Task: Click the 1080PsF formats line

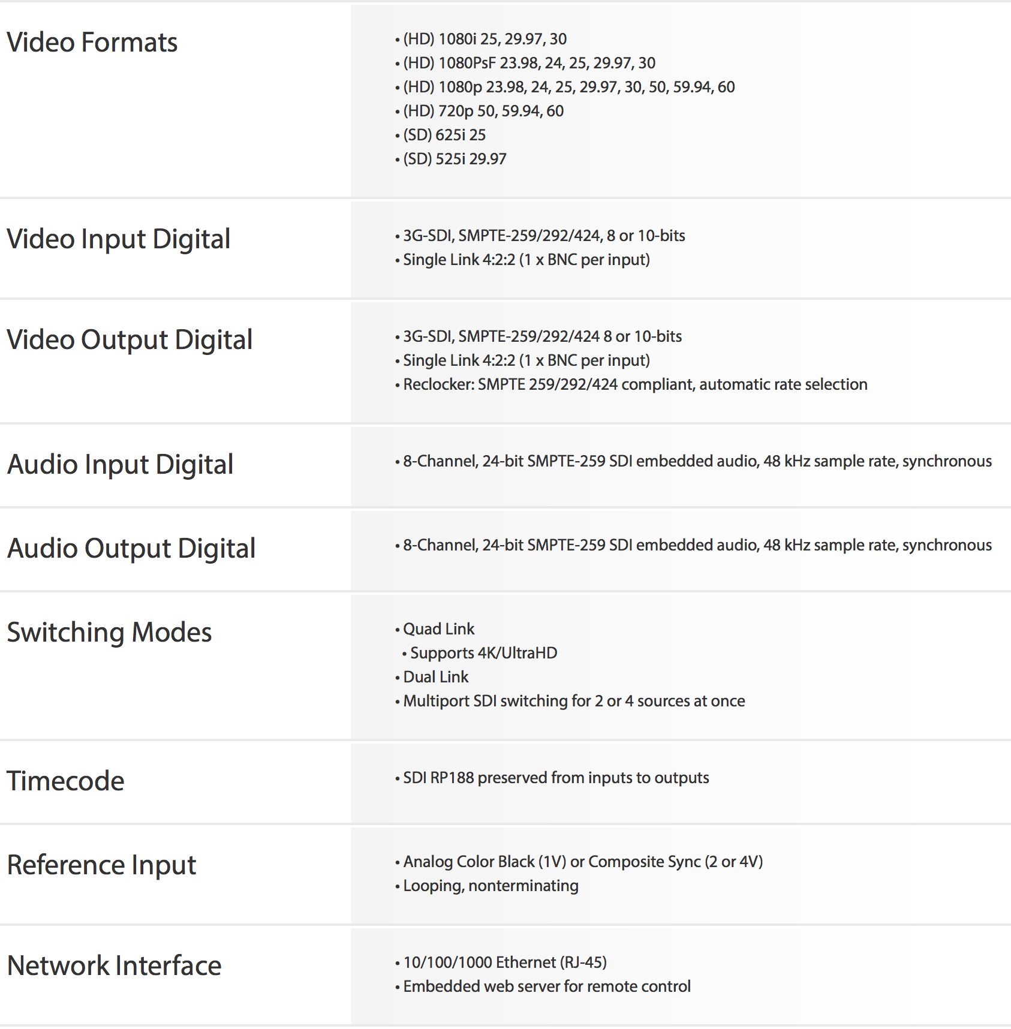Action: click(x=526, y=63)
